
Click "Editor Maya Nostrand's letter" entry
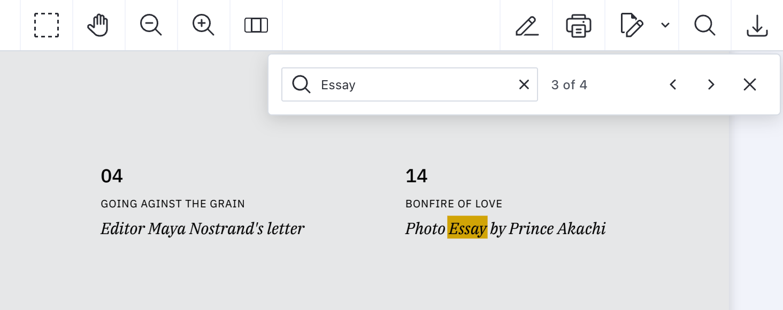click(x=202, y=228)
